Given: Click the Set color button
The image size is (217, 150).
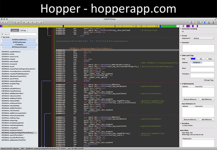Looking at the screenshot, I should pyautogui.click(x=201, y=59).
